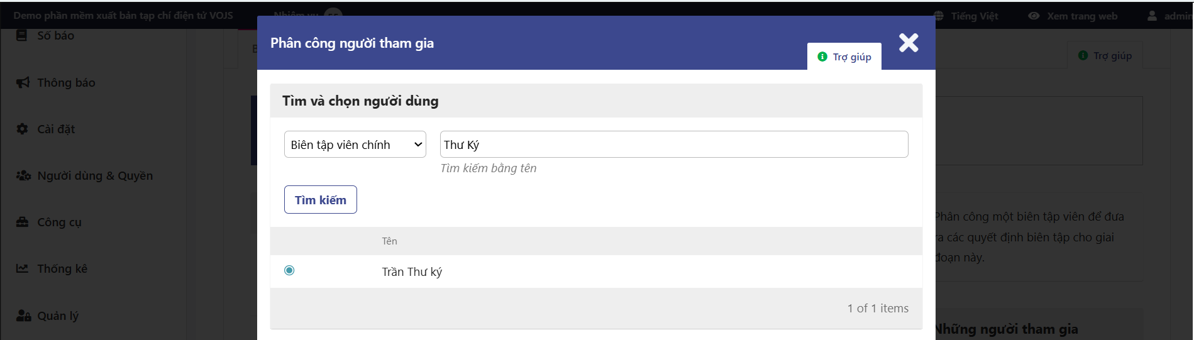Close the Phân công người tham gia dialog

909,43
